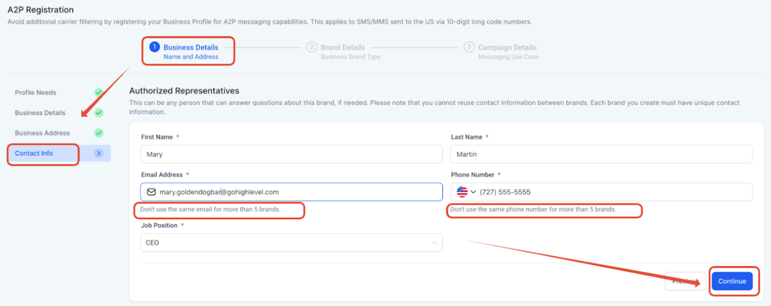Click the step 3 number circle icon
Image resolution: width=771 pixels, height=306 pixels.
point(469,47)
